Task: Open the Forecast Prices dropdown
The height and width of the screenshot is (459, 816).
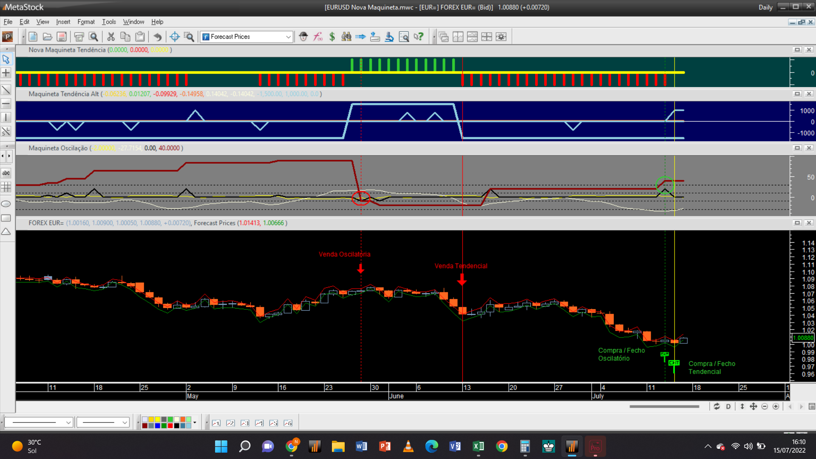Action: [288, 37]
